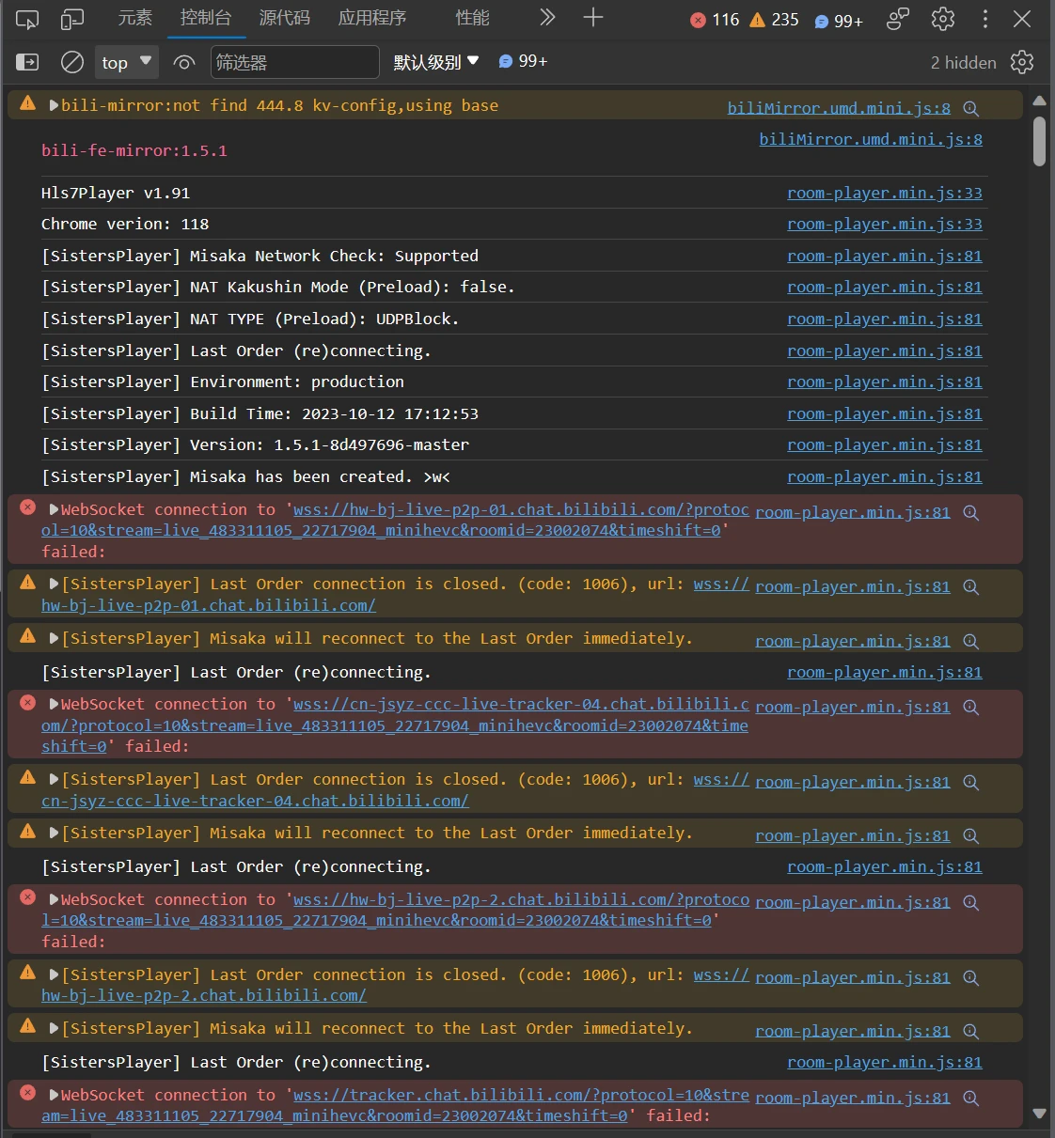
Task: Open biliMirror.umd.mini.js:8 link on warning row
Action: click(x=839, y=108)
